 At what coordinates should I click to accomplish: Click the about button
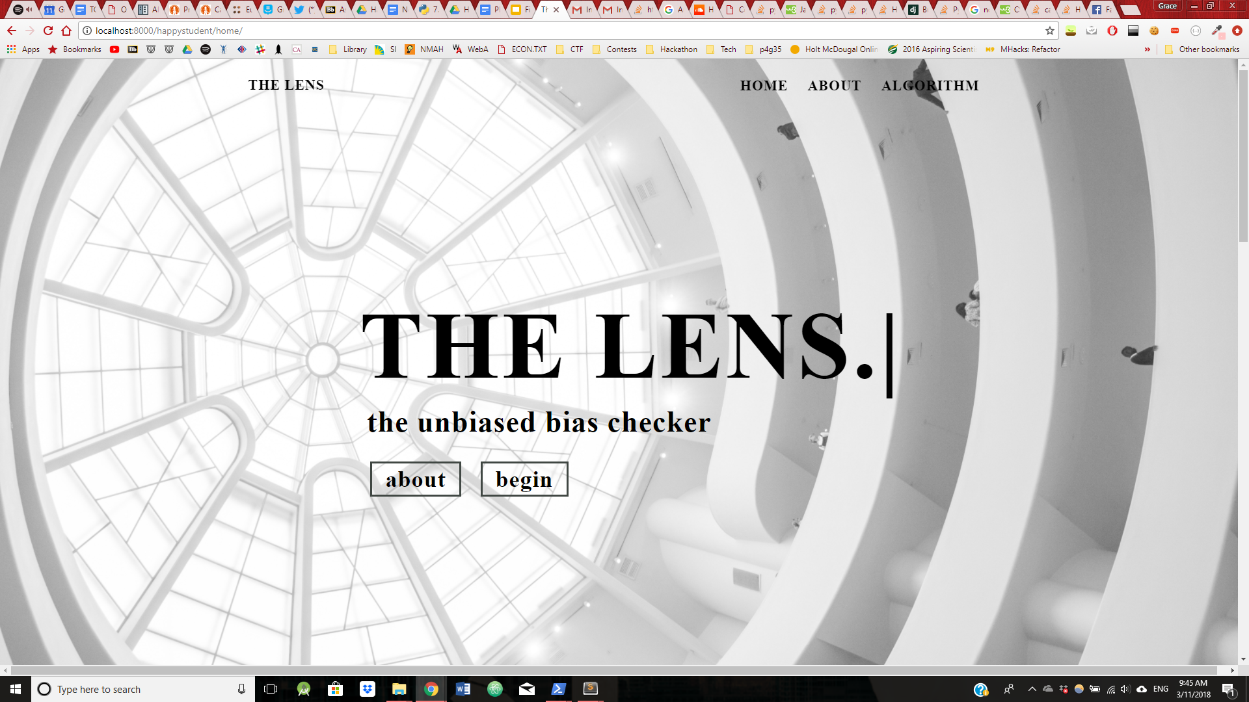click(416, 480)
